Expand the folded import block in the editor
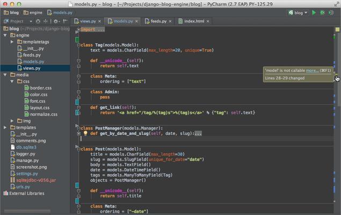 coord(78,30)
